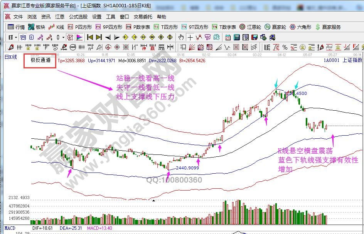Open 赢家服务 dollar-sign service button
Image resolution: width=364 pixels, height=234 pixels.
pyautogui.click(x=328, y=27)
